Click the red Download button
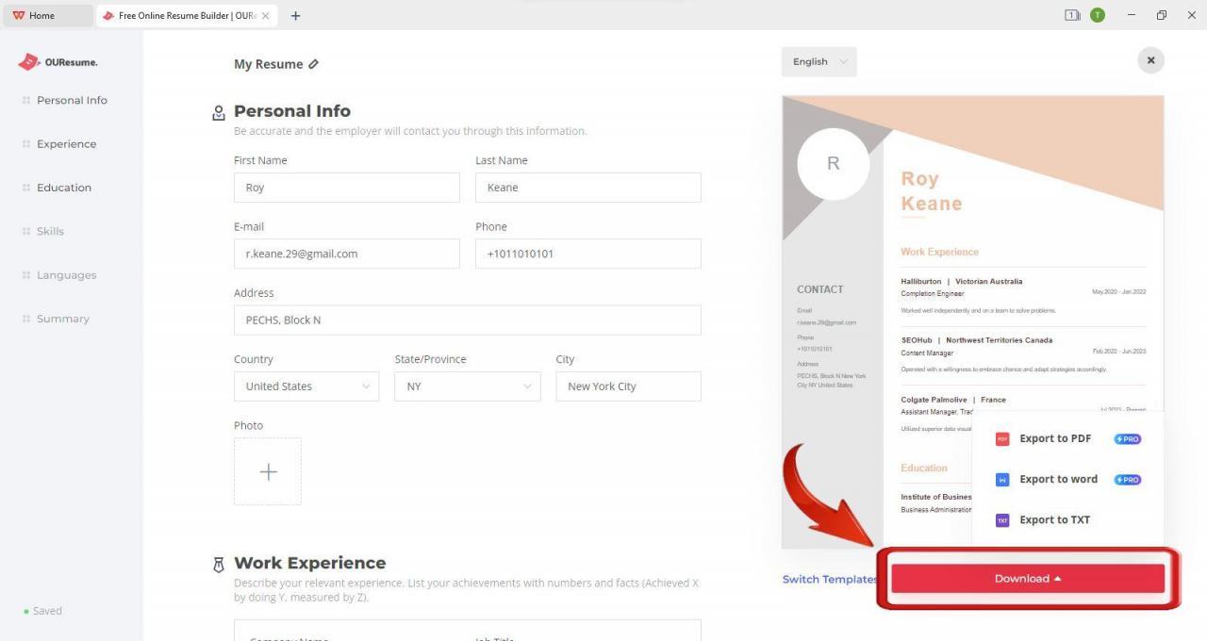 (x=1028, y=579)
